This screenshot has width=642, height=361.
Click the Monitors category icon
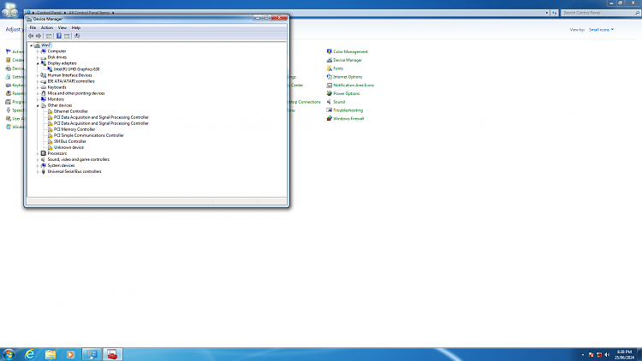[x=44, y=99]
